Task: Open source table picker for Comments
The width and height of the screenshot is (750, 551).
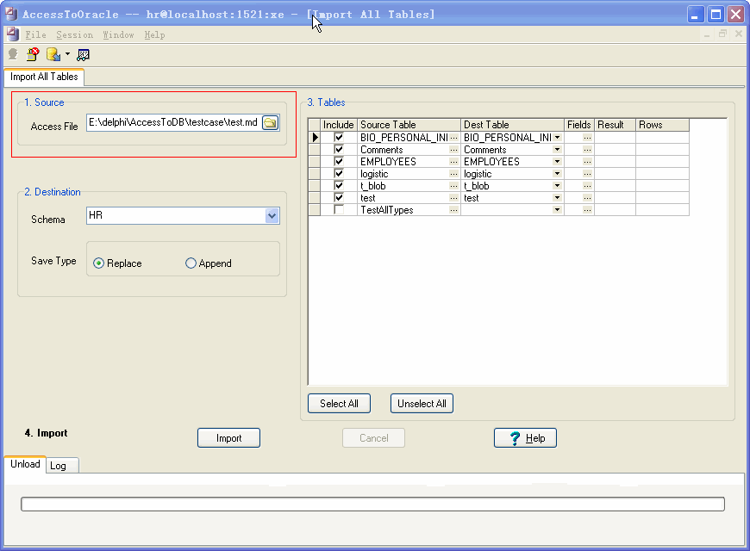Action: (x=453, y=150)
